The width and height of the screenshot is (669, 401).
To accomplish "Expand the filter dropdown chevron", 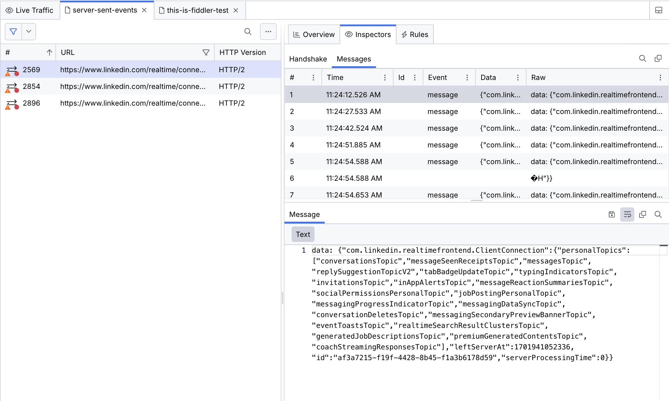I will coord(29,32).
